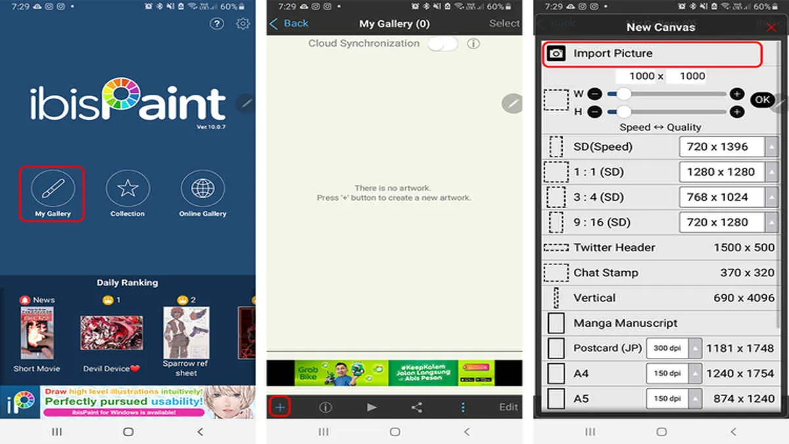Screen dimensions: 789x444
Task: Open the Collection star icon
Action: [128, 193]
